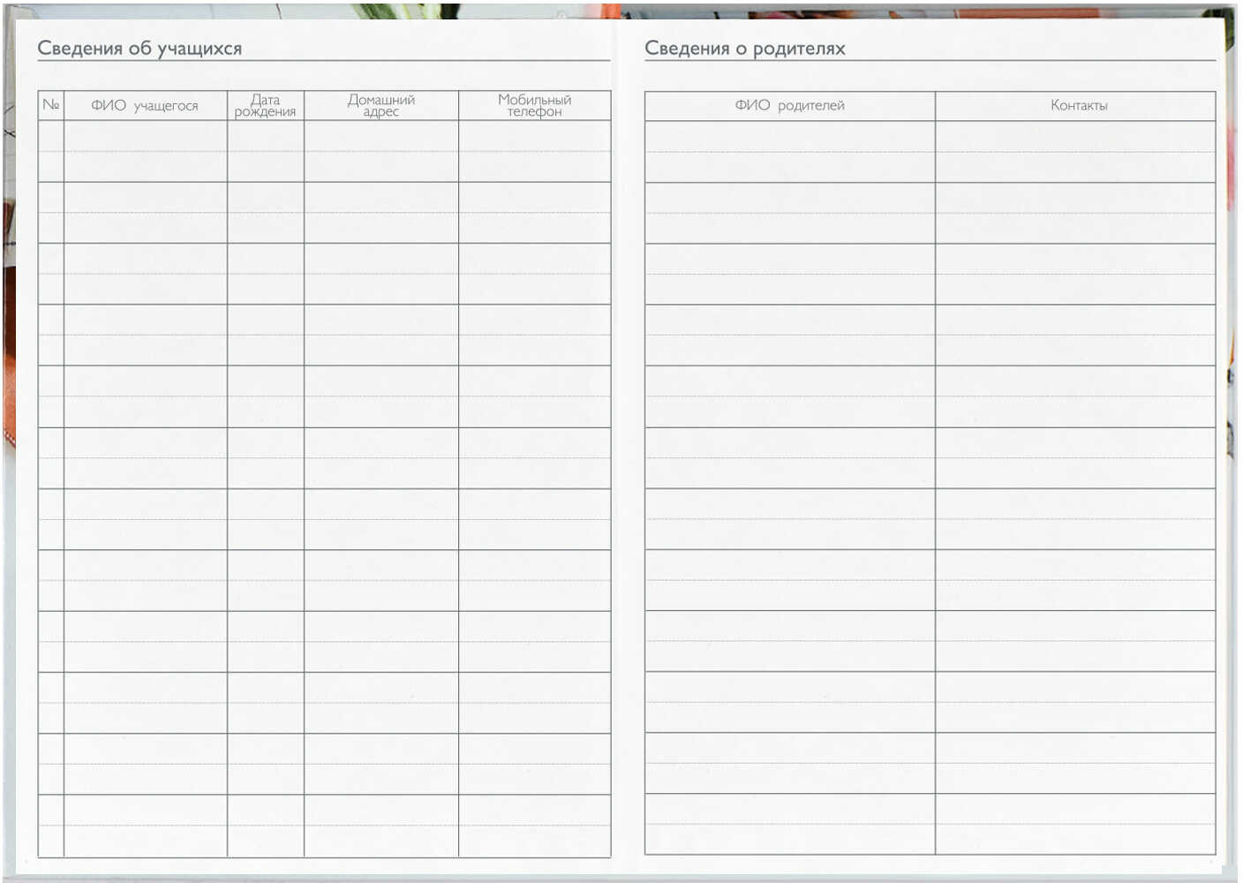Click last row cell under 'ФИО родителей'
1243x883 pixels.
pos(789,824)
